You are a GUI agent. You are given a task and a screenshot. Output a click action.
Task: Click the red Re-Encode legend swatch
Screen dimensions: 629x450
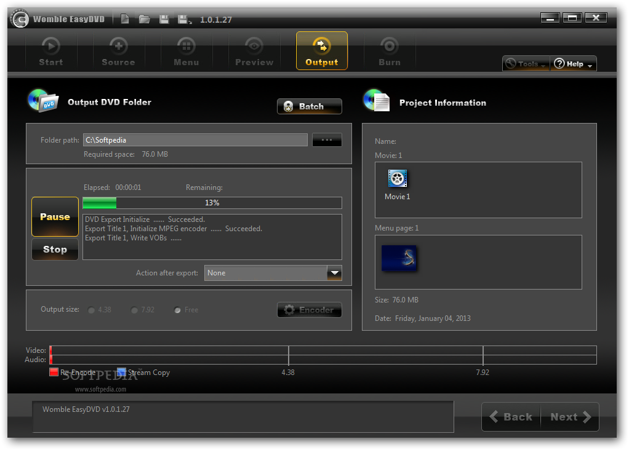(x=54, y=372)
